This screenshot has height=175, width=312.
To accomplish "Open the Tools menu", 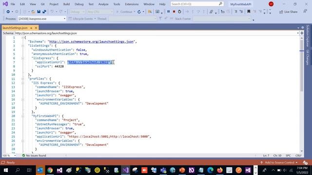I will tap(117, 4).
